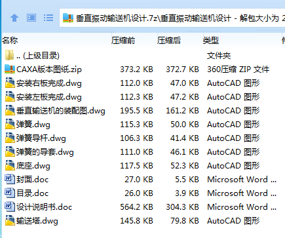Switch to the list view button

click(x=48, y=18)
